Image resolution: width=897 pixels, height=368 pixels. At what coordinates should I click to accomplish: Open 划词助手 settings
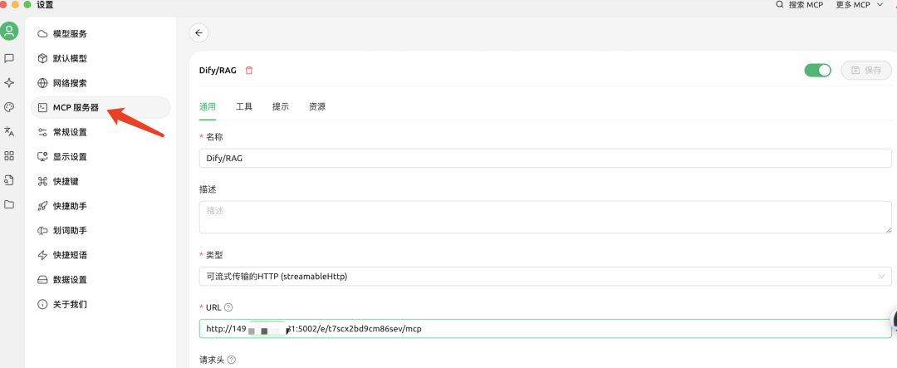100,231
